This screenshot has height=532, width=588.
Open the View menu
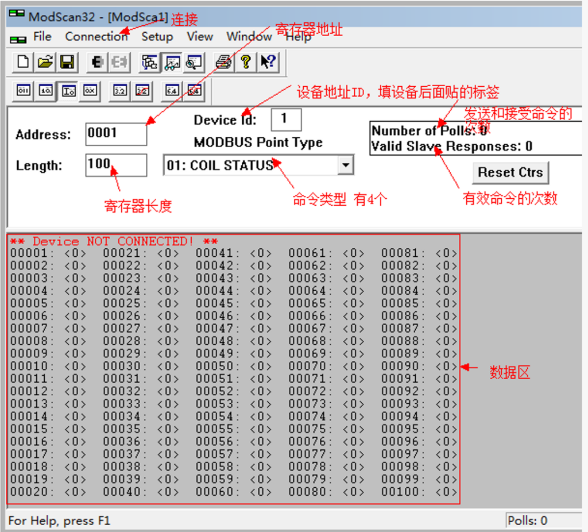(200, 37)
